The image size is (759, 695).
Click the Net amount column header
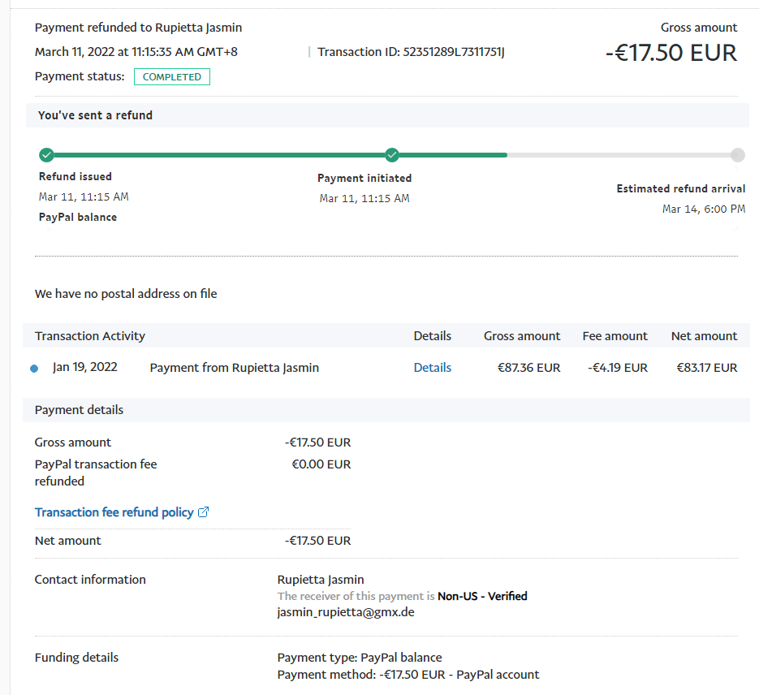[x=704, y=336]
